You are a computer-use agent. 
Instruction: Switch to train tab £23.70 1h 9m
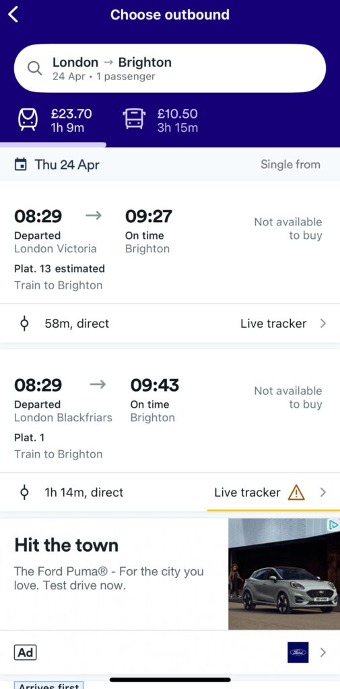[x=55, y=120]
